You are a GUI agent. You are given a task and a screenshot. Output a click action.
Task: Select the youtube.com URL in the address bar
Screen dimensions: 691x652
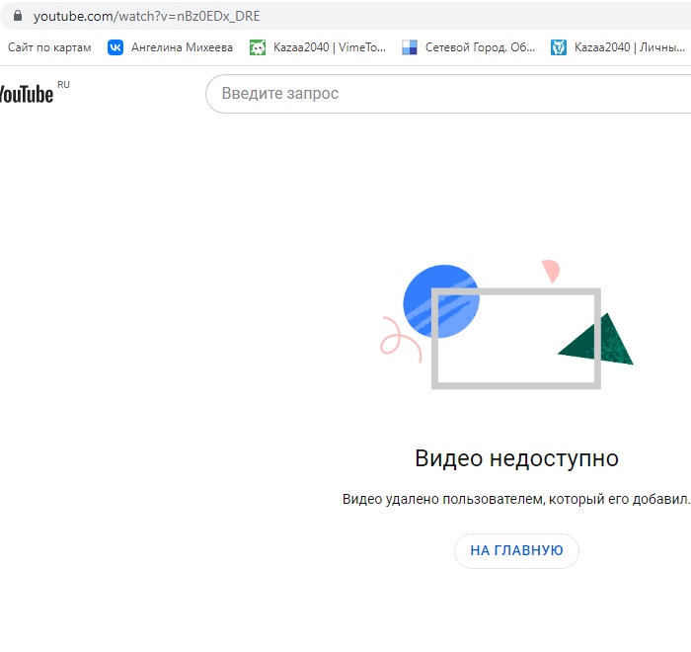(147, 17)
